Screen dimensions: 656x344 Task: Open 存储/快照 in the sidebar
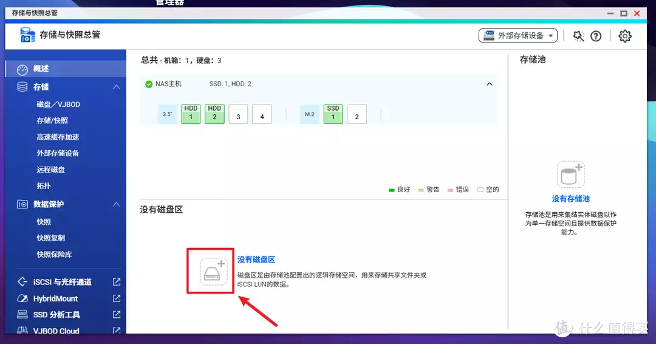point(52,120)
